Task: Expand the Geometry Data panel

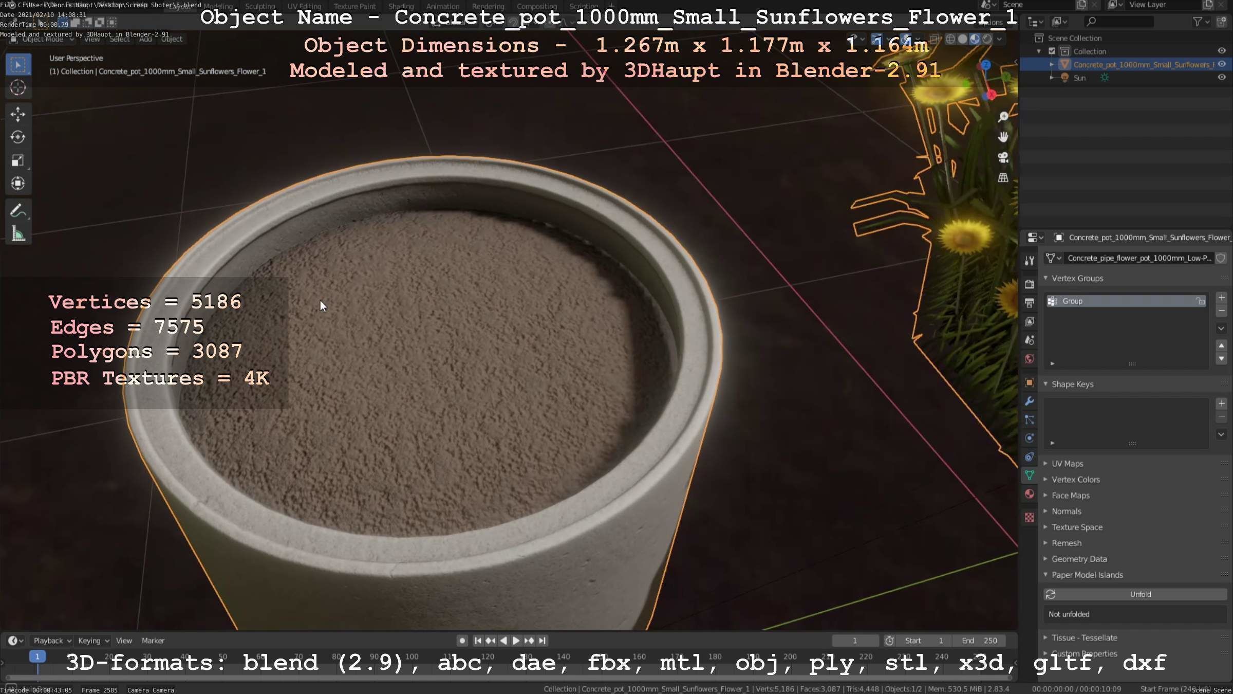Action: [1045, 559]
